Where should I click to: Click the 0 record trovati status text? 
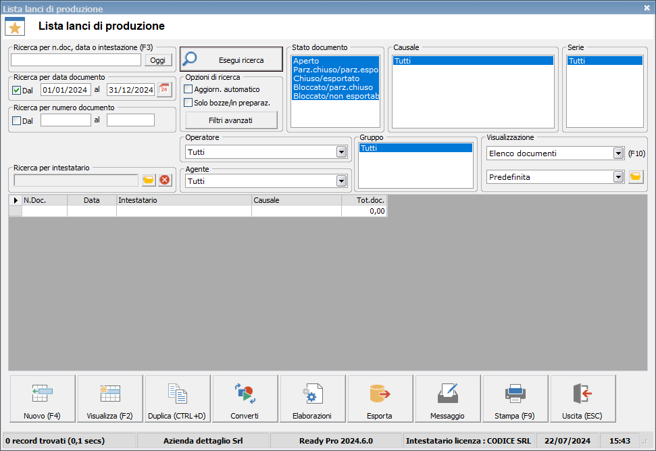click(x=55, y=441)
